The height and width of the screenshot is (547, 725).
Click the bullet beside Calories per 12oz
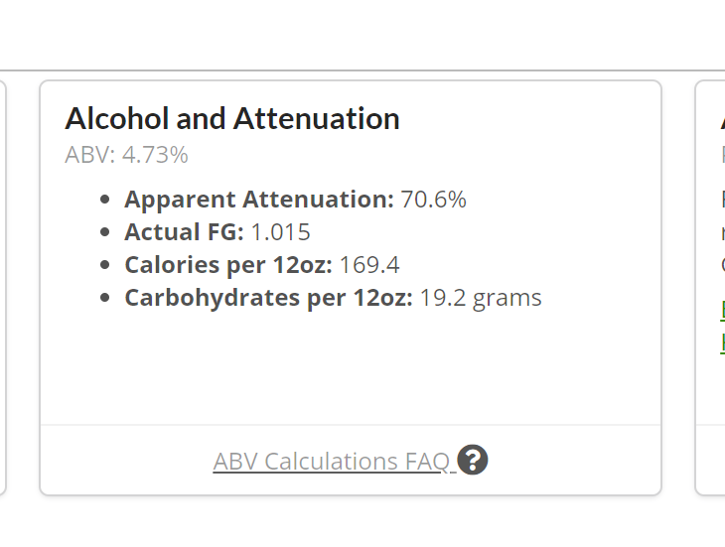(x=105, y=265)
